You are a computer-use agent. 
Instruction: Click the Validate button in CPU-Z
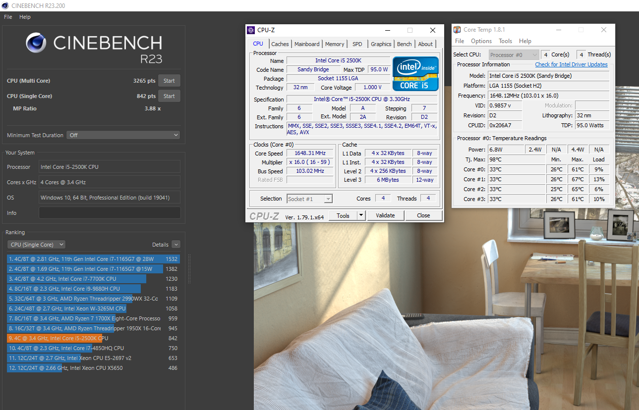[x=385, y=215]
